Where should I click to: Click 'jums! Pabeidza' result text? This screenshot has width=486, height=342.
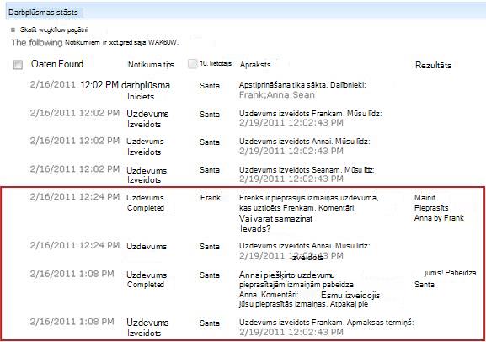450,273
